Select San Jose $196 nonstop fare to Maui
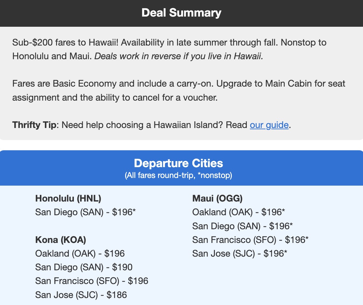Viewport: 363px width, 305px height. tap(240, 253)
